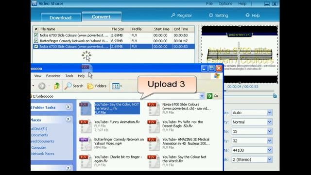Select the 00:01:47 end time cell
311x175 pixels.
180,41
